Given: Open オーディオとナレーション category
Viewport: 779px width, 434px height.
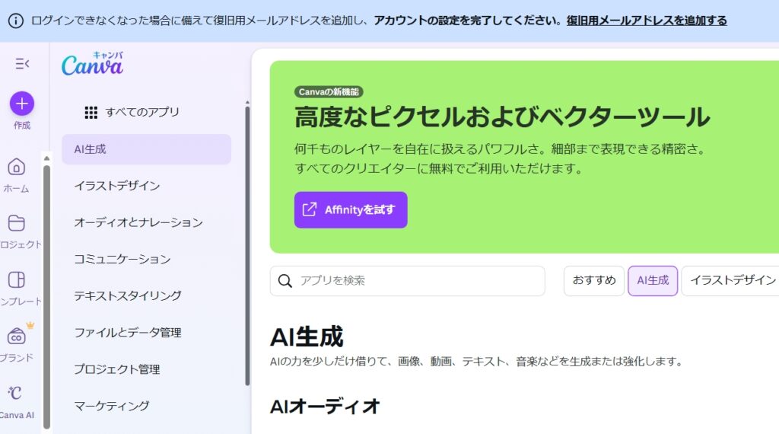Looking at the screenshot, I should point(138,222).
